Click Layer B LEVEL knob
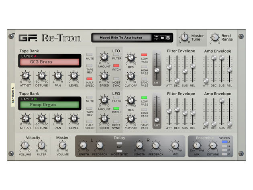Image resolution: width=253 pixels, height=190 pixels. click(74, 118)
